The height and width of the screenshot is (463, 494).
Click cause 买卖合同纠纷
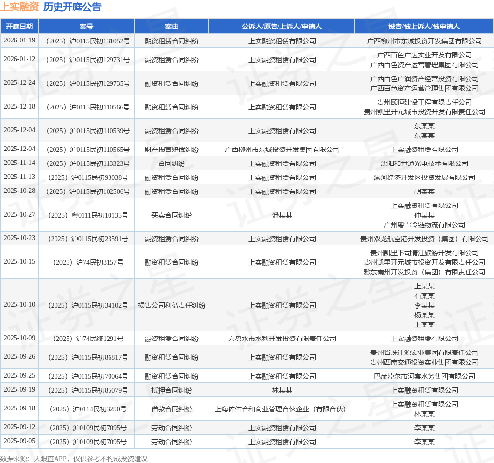coord(171,215)
